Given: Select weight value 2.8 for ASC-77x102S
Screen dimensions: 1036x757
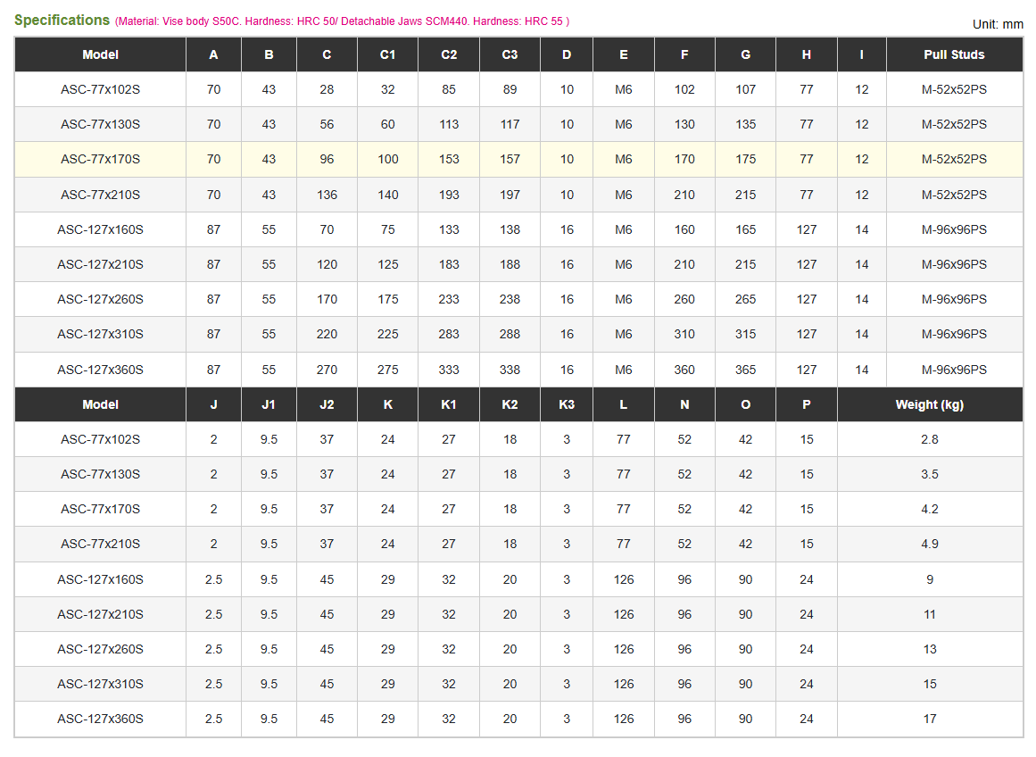Looking at the screenshot, I should [x=930, y=440].
